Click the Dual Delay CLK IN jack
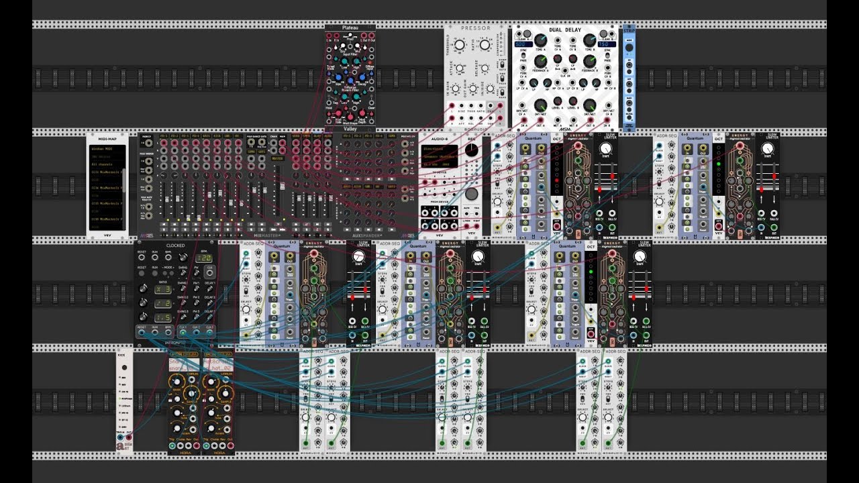 [x=564, y=70]
